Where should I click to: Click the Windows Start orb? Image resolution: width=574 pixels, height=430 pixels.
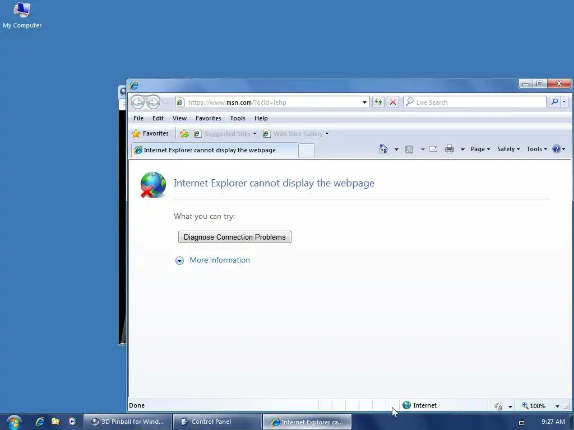click(x=14, y=422)
